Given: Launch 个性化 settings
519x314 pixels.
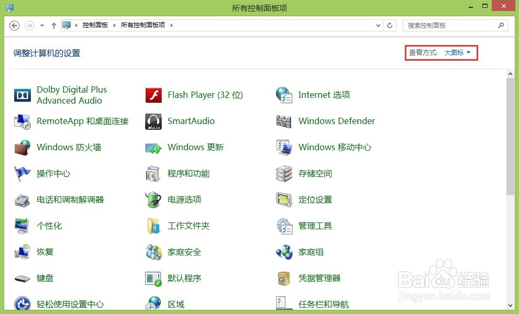Looking at the screenshot, I should click(x=49, y=226).
